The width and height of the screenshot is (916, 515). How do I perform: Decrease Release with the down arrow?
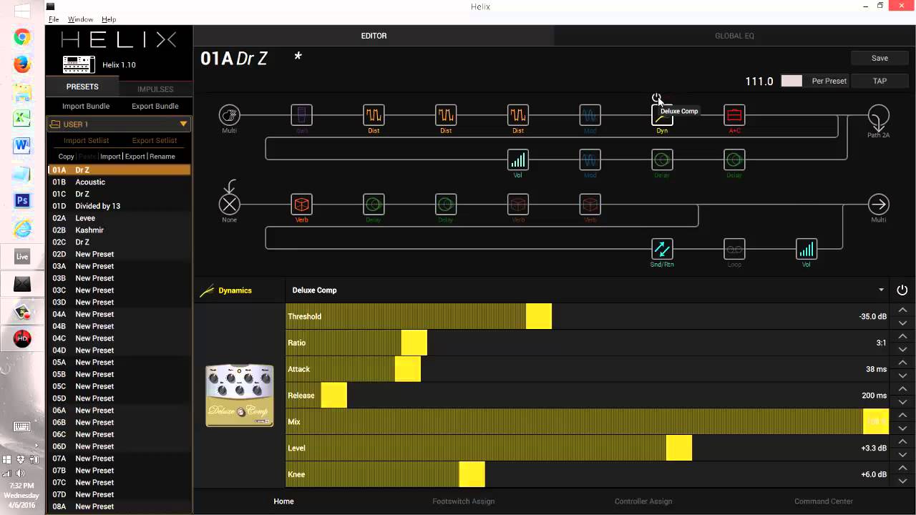902,402
